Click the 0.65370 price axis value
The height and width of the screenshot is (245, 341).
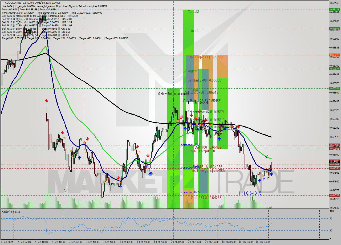point(335,110)
